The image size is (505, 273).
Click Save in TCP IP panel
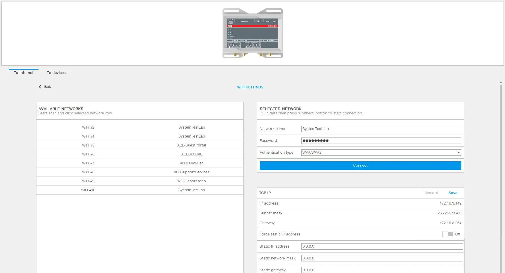453,193
